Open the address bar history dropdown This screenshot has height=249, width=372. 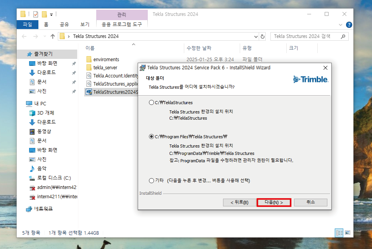coord(256,37)
